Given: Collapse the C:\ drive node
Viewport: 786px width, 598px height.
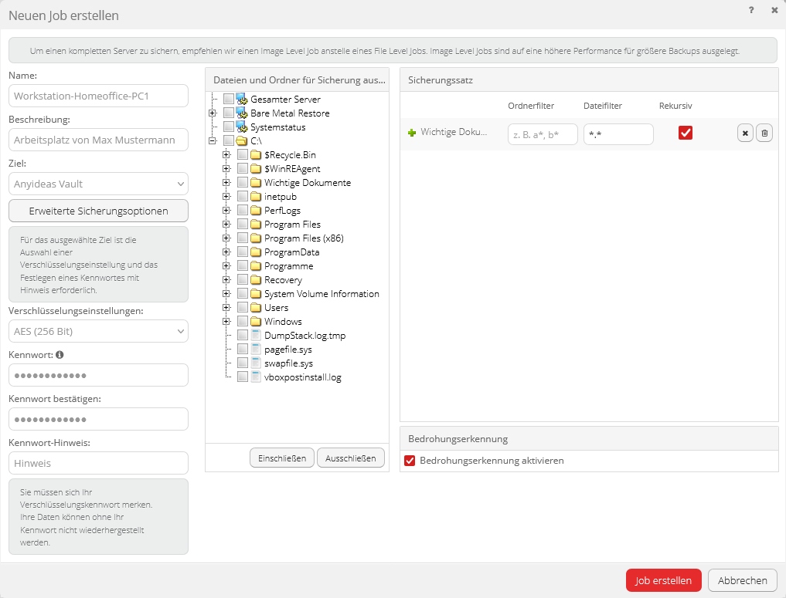Looking at the screenshot, I should (213, 141).
